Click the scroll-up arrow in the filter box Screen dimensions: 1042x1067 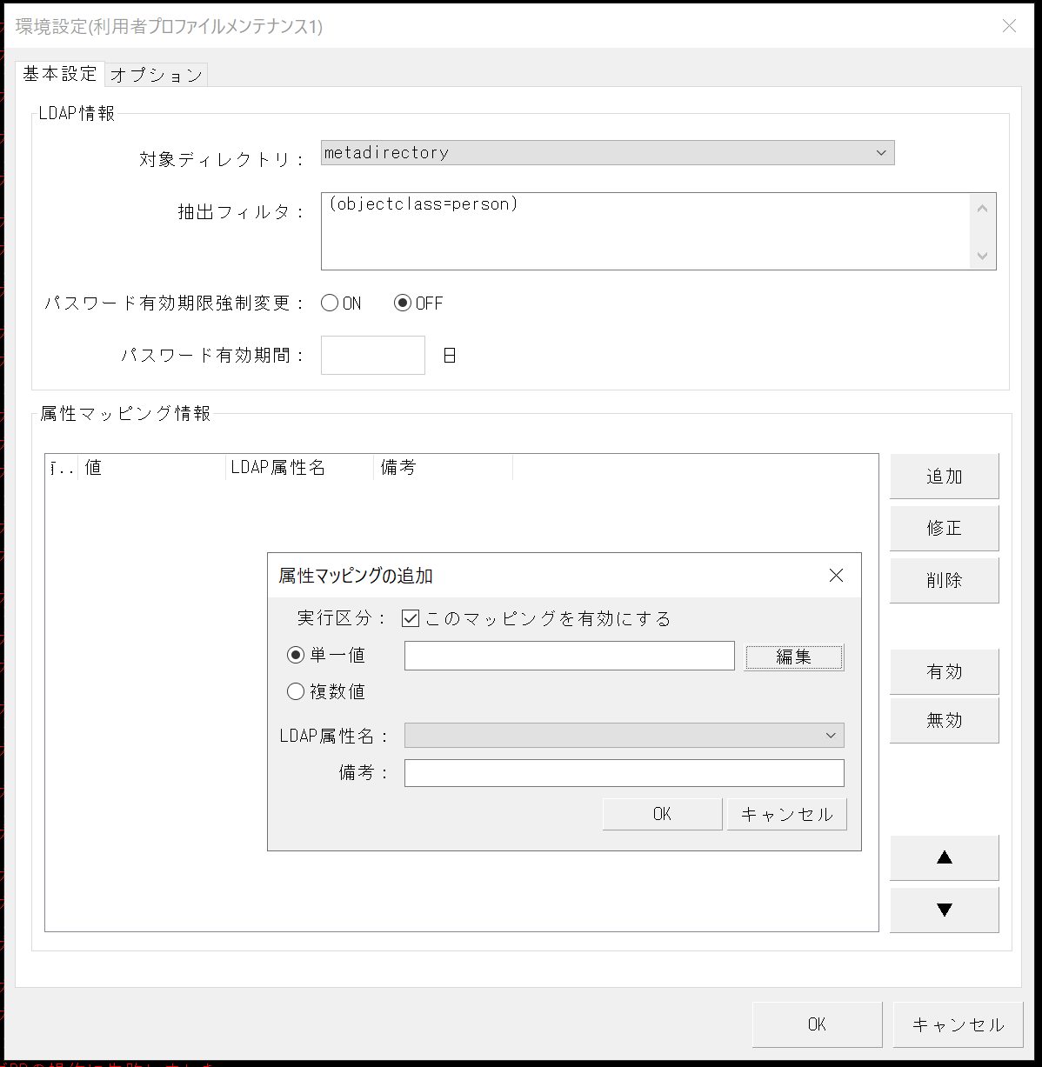coord(982,208)
